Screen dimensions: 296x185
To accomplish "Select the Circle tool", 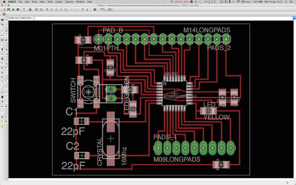I will [2, 92].
